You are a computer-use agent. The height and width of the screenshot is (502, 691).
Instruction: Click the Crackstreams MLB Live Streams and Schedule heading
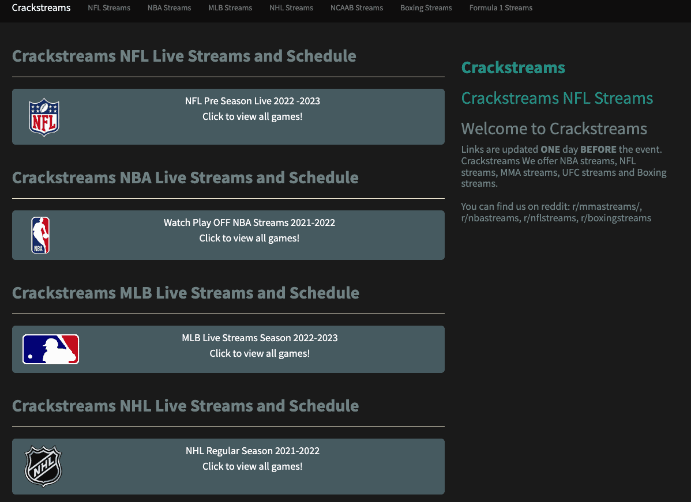click(x=186, y=293)
